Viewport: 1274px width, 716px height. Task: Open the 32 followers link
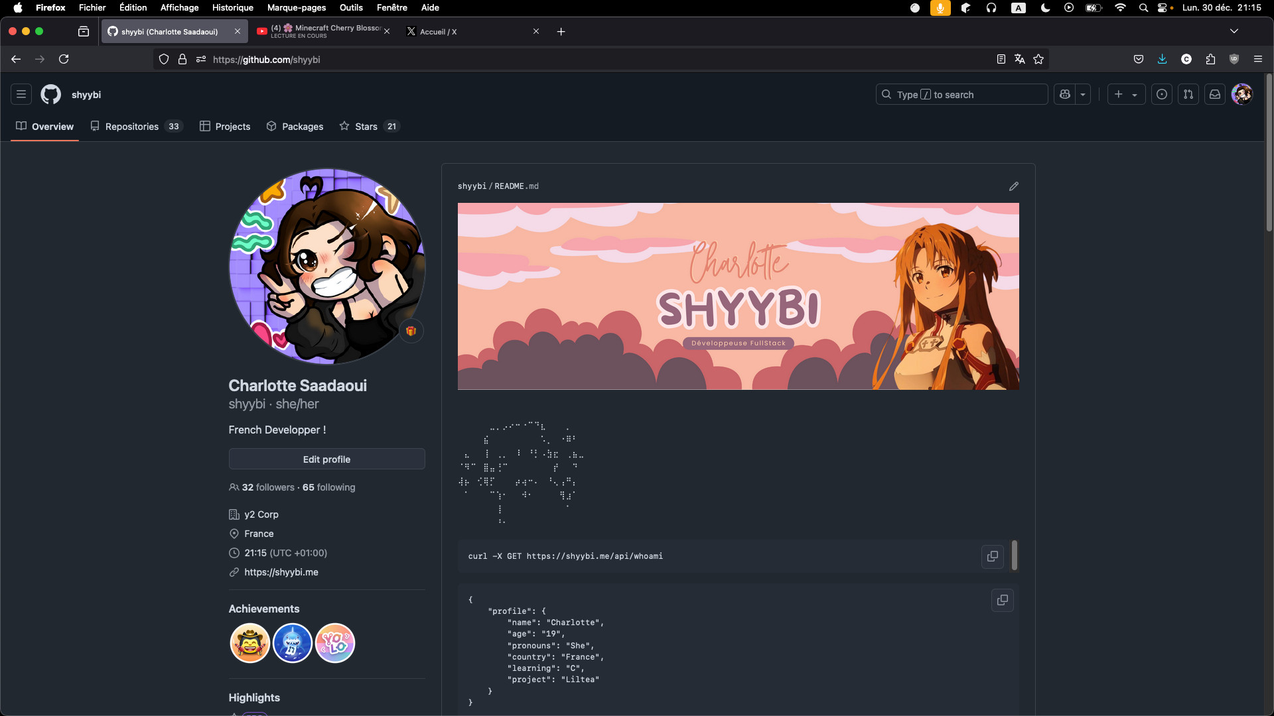[268, 487]
